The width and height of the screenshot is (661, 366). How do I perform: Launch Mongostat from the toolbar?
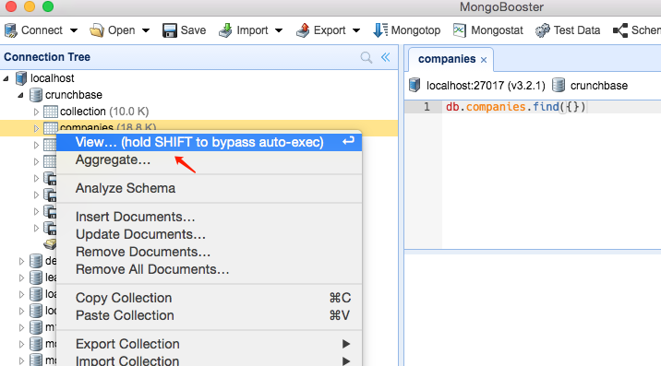tap(487, 30)
